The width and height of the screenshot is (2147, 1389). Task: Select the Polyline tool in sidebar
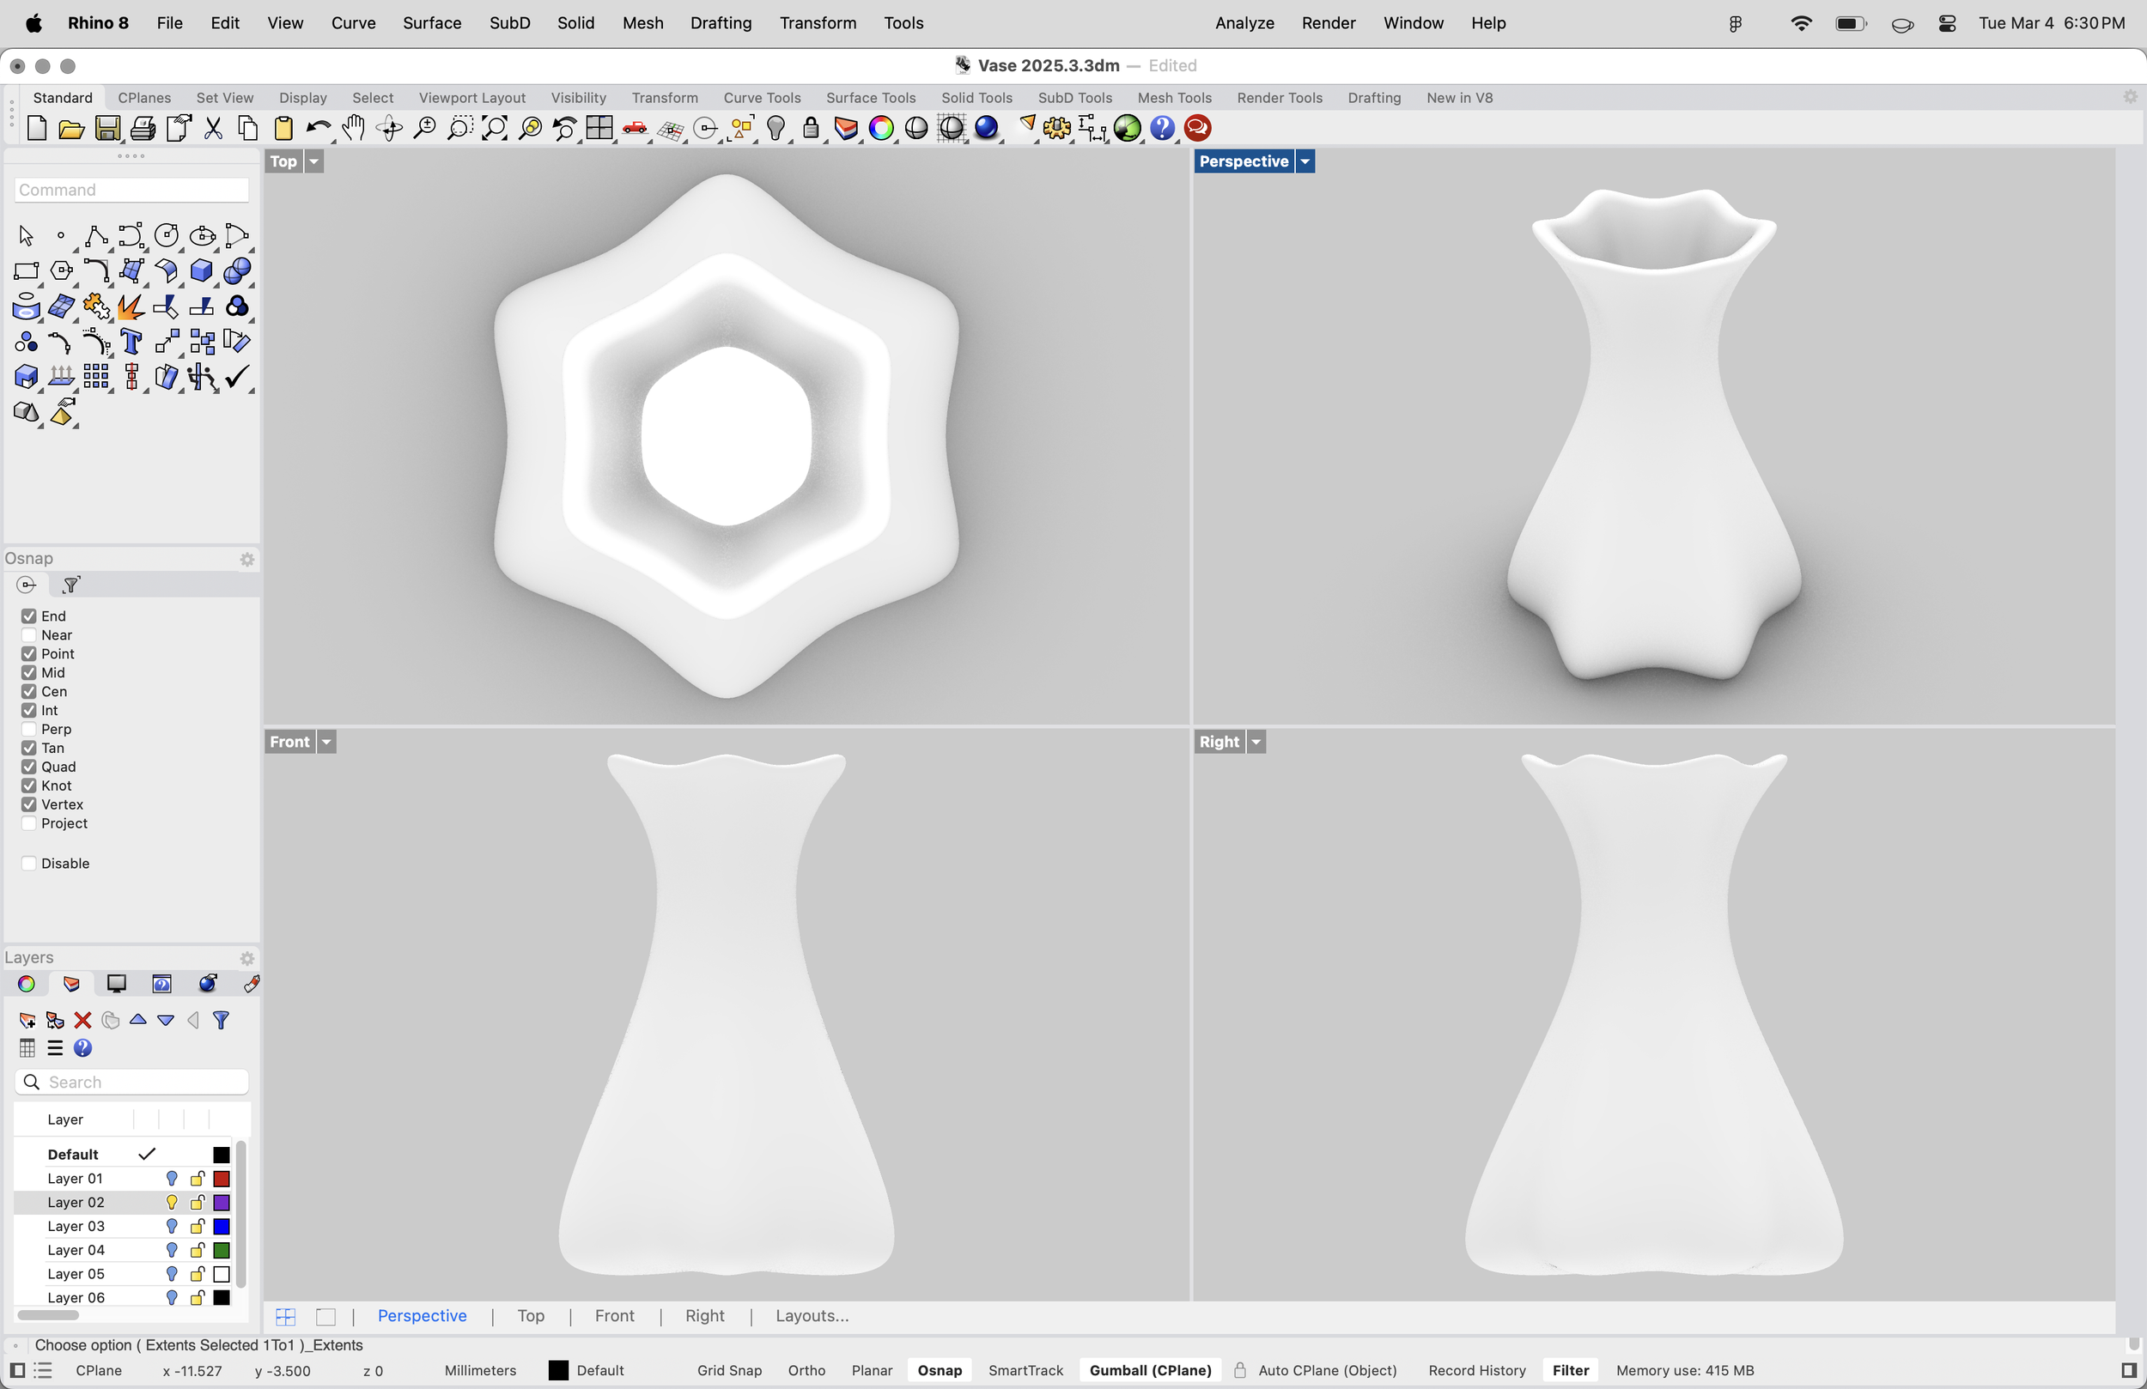tap(95, 236)
